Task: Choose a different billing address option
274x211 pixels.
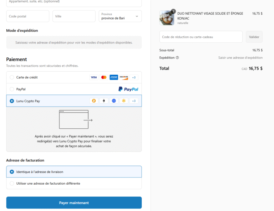Action: (12, 184)
